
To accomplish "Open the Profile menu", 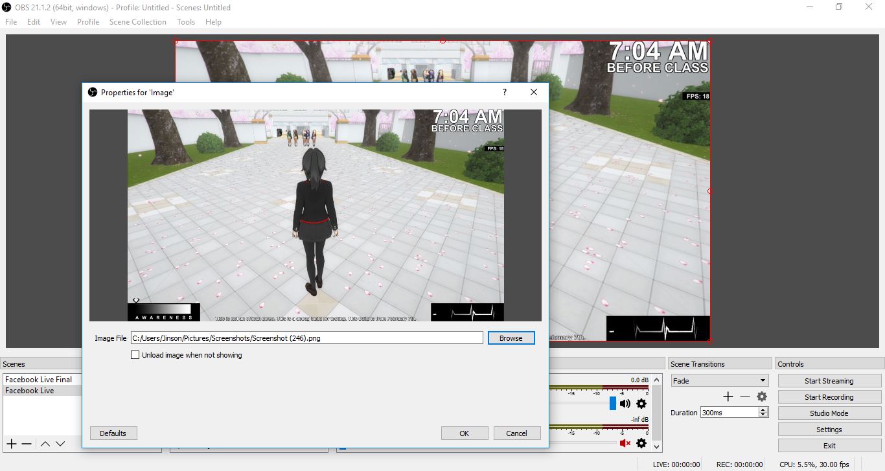I will pyautogui.click(x=88, y=22).
